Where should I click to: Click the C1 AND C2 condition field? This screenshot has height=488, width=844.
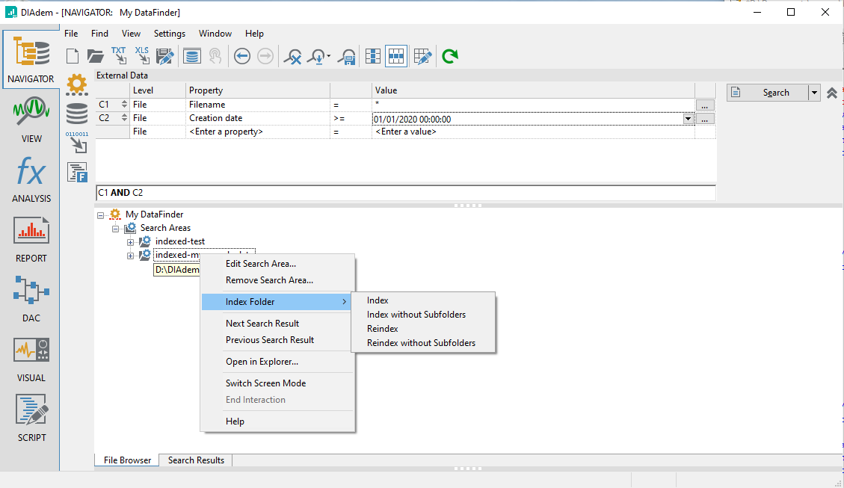405,193
